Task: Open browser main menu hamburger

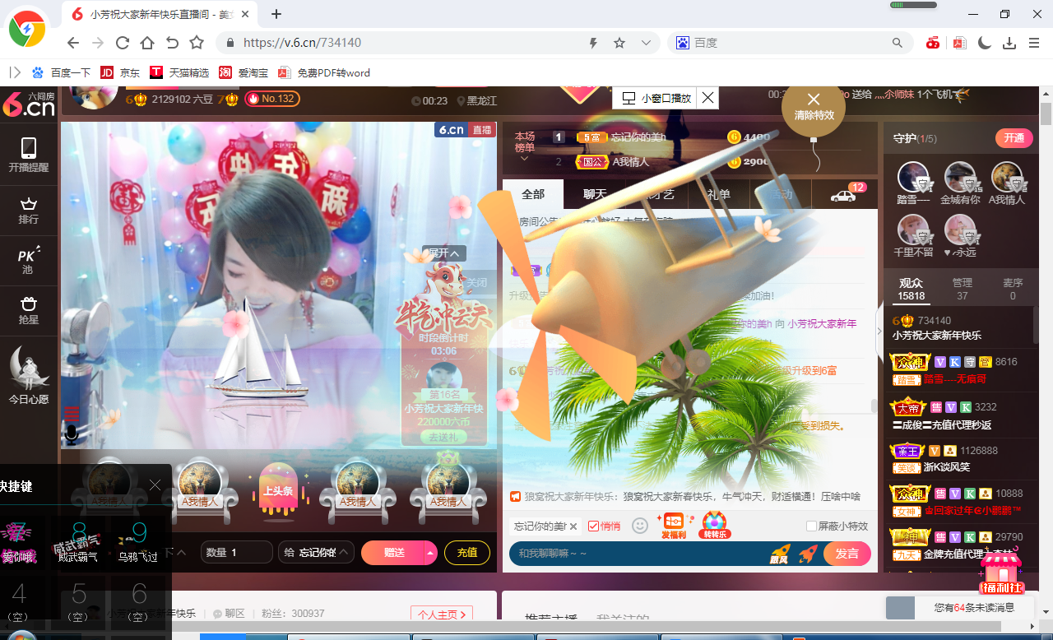Action: pyautogui.click(x=1034, y=43)
